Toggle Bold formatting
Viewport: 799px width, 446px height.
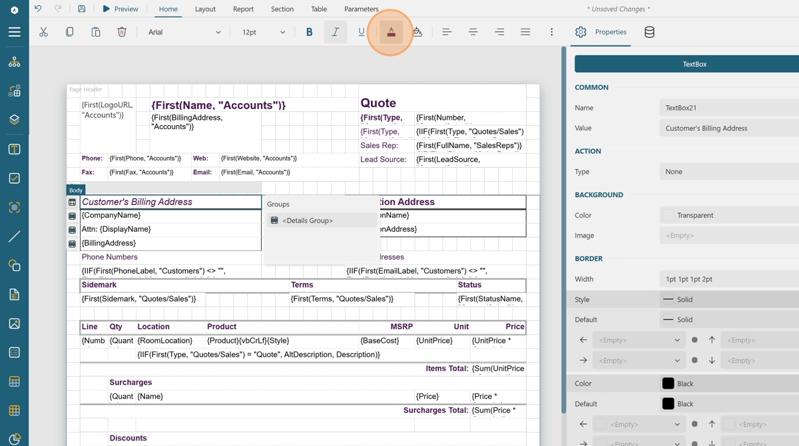(x=309, y=32)
